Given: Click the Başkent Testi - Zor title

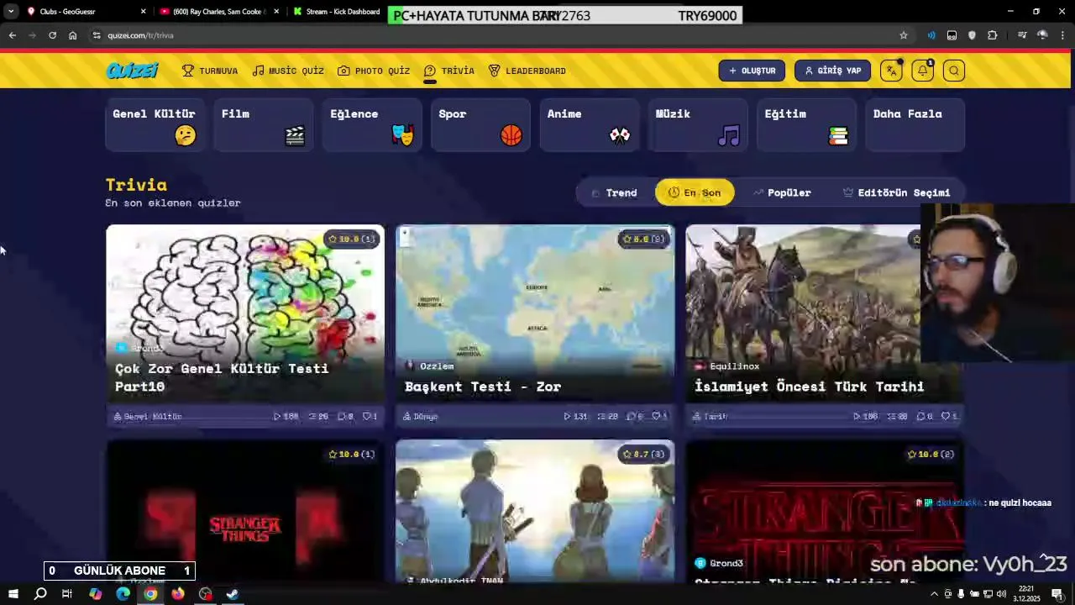Looking at the screenshot, I should coord(483,387).
